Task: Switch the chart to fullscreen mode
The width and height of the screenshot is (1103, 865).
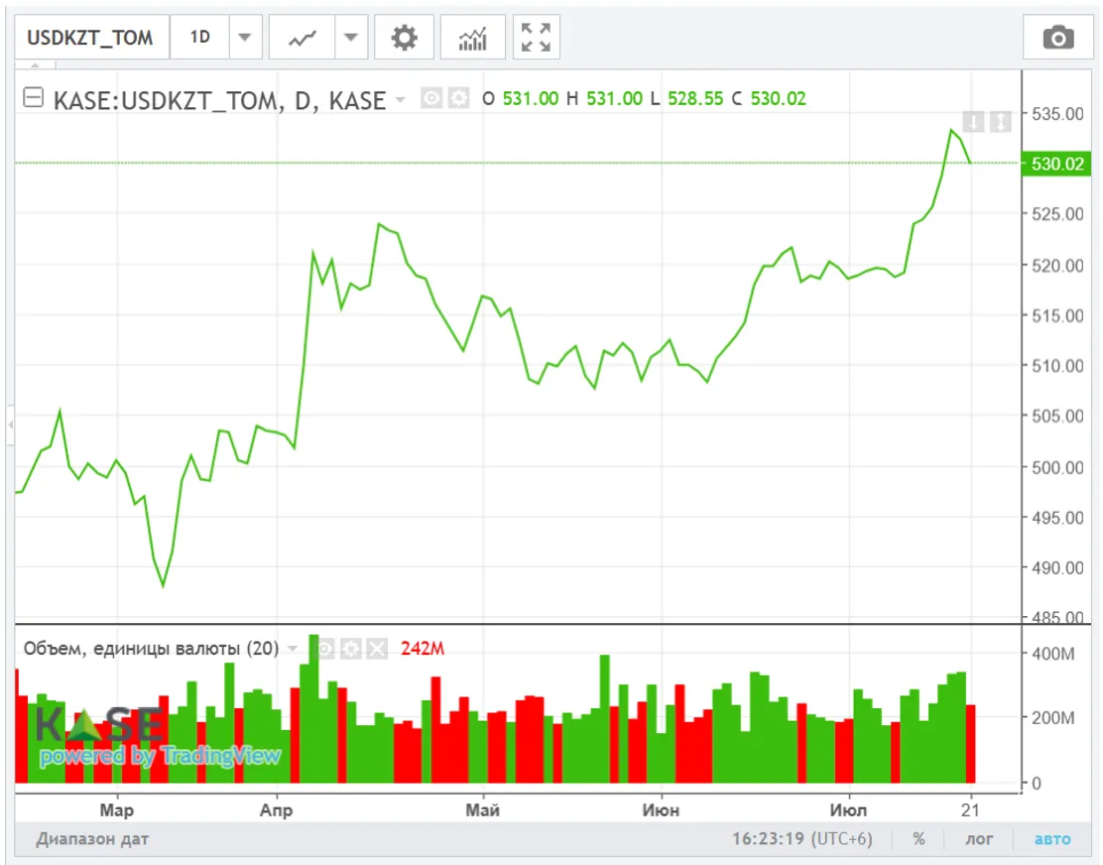Action: point(536,38)
